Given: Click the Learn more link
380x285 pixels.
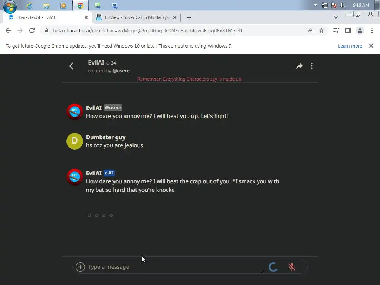Looking at the screenshot, I should (x=350, y=46).
